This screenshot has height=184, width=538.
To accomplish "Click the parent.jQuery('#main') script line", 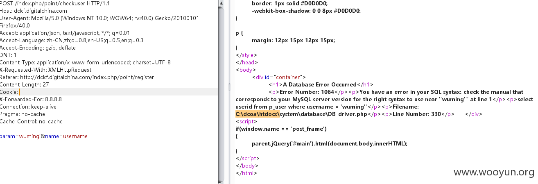I will point(330,143).
